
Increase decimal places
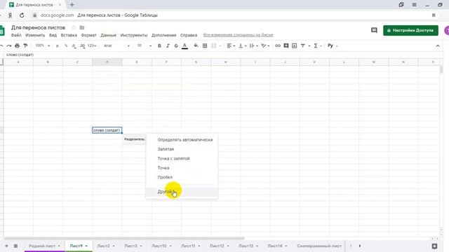[83, 45]
